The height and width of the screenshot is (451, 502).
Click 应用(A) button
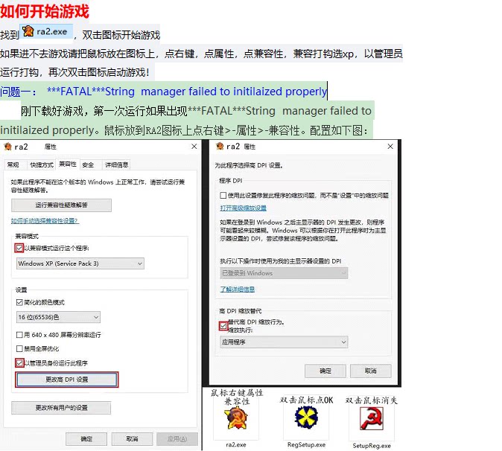tap(177, 439)
